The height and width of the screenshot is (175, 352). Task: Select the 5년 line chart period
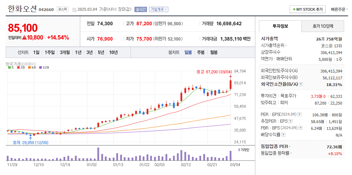101,53
